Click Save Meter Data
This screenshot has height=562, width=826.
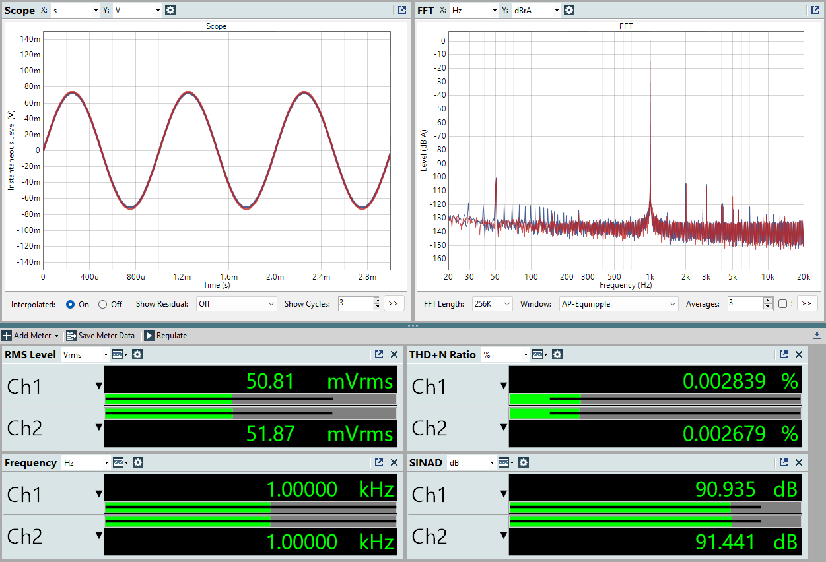click(x=100, y=336)
